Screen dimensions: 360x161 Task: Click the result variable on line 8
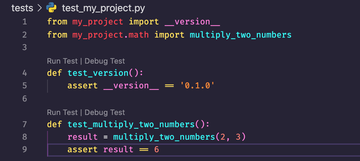(83, 137)
